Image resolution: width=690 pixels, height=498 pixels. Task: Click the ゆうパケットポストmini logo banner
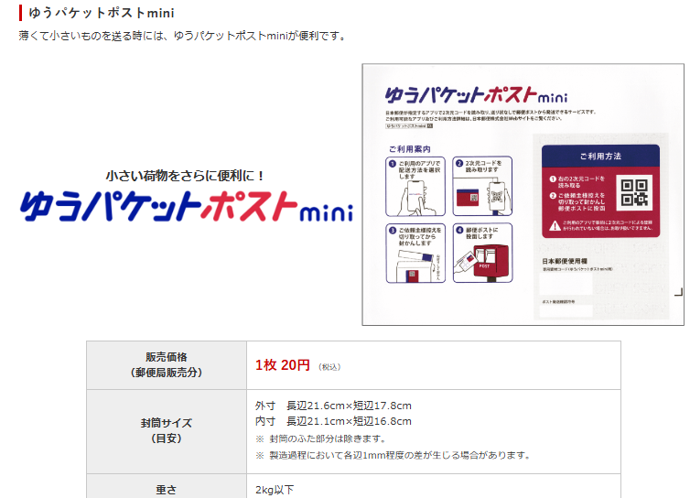(x=186, y=206)
